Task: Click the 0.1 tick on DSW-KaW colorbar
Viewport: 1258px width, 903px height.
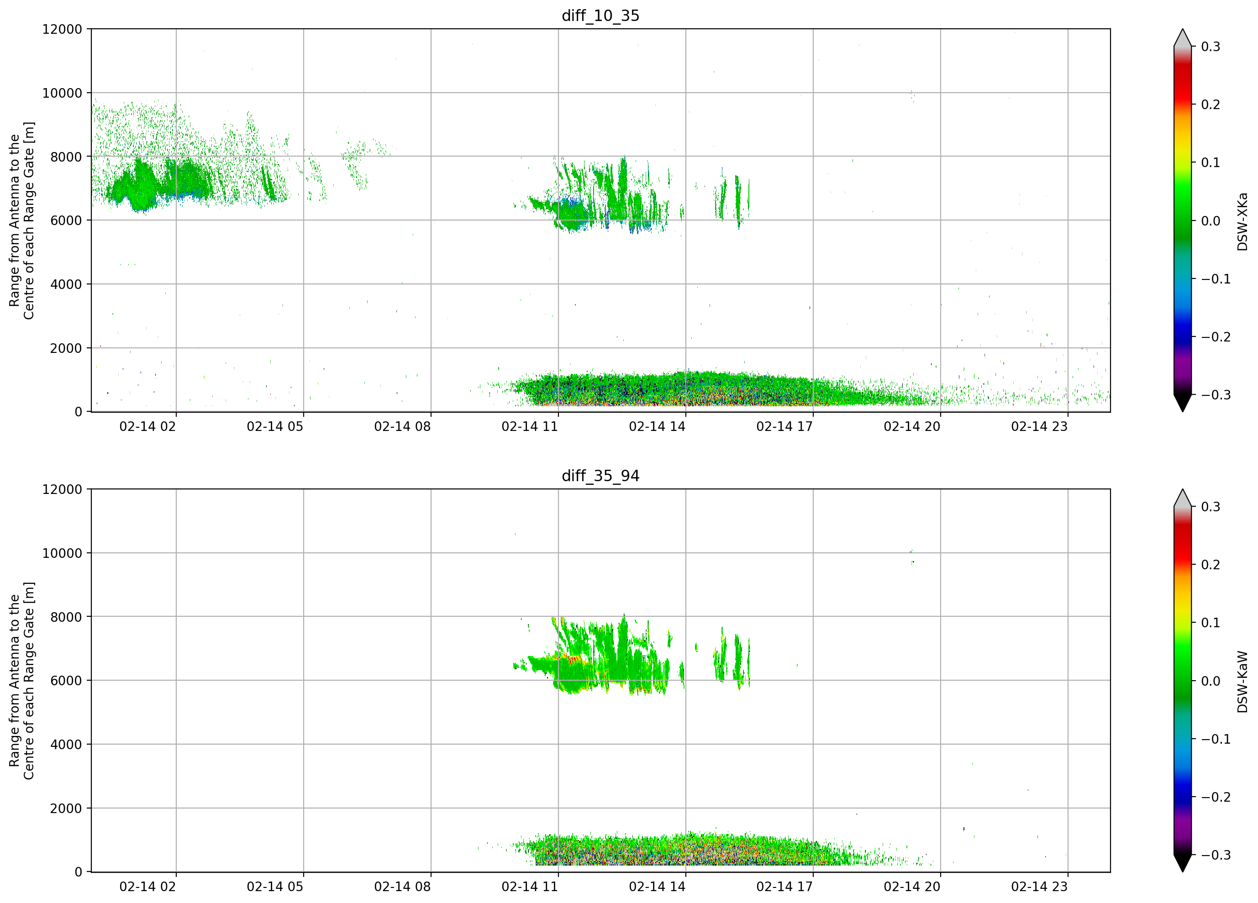Action: (x=1211, y=624)
